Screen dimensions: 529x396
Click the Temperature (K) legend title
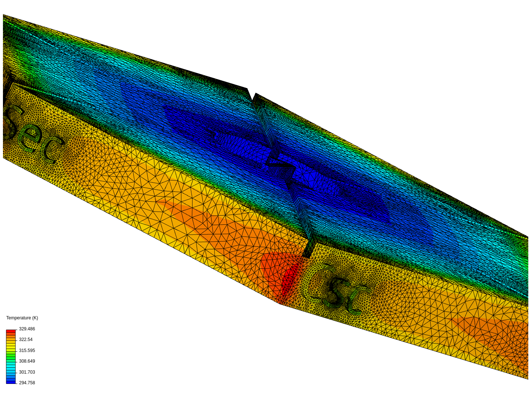point(22,318)
